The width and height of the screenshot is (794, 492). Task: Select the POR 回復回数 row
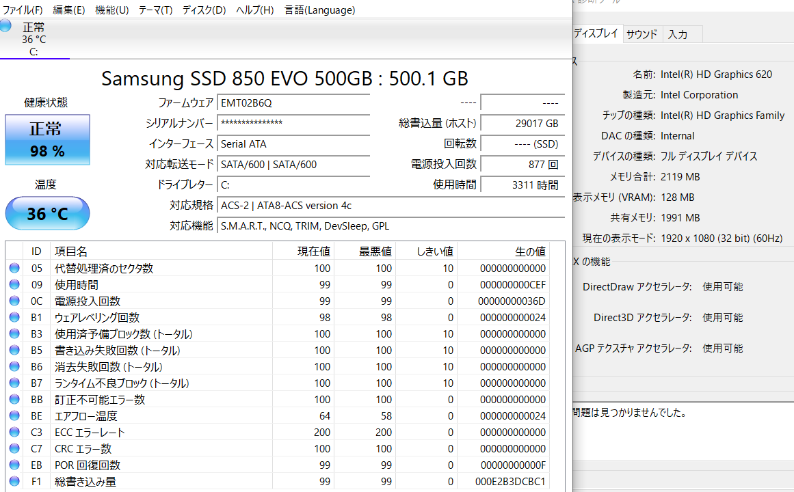coord(278,465)
